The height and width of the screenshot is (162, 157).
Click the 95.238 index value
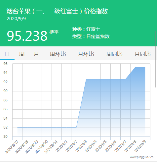27,36
